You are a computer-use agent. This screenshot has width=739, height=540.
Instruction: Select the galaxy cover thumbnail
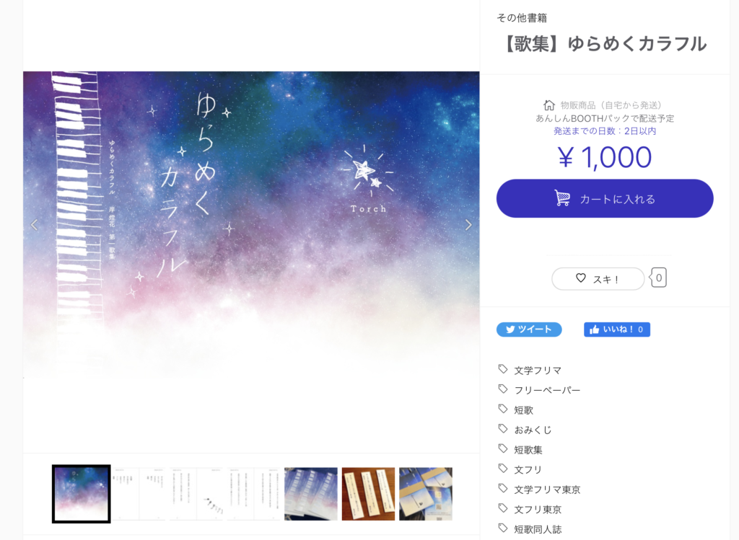click(82, 494)
